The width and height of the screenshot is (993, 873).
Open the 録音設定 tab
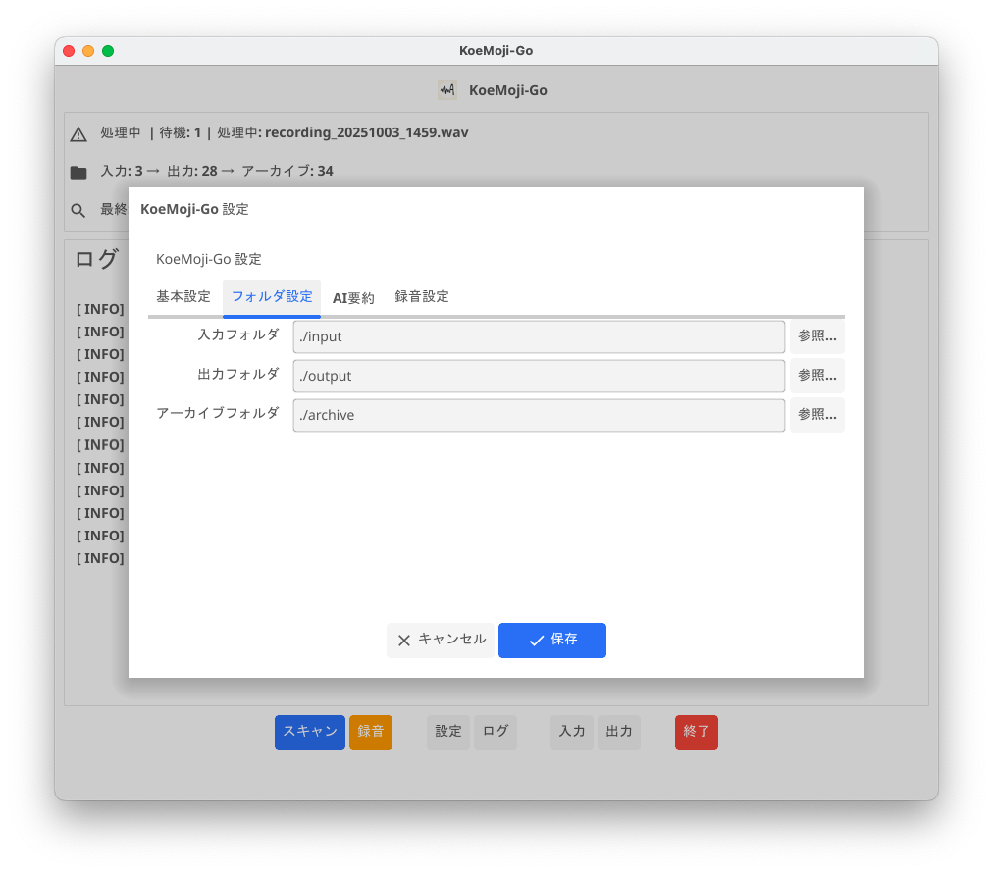(x=422, y=297)
